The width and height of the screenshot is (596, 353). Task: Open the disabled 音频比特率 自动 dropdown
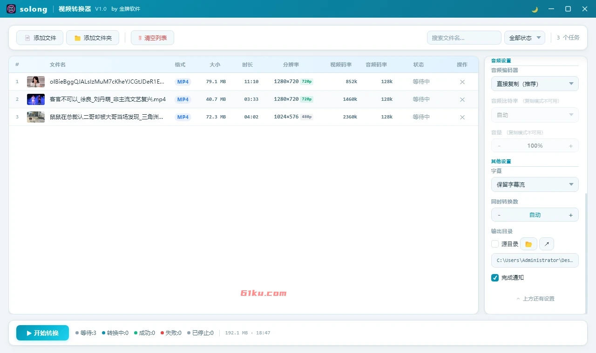pyautogui.click(x=535, y=115)
